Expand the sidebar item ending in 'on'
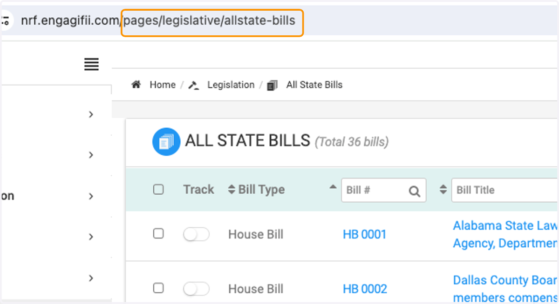Viewport: 559px width, 304px height. [x=91, y=196]
